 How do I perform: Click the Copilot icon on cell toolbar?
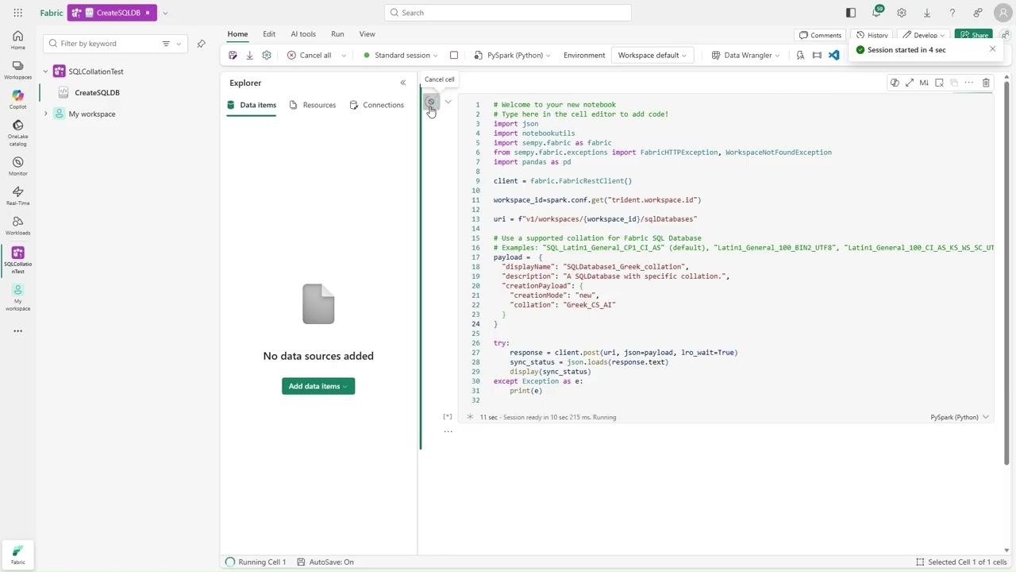click(x=895, y=83)
